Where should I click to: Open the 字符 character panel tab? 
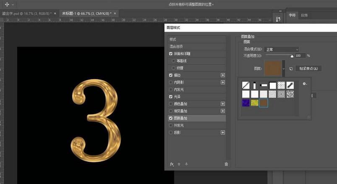292,15
